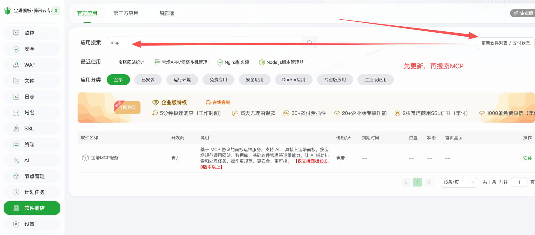Filter by 免费应用 category
This screenshot has width=535, height=235.
point(219,80)
